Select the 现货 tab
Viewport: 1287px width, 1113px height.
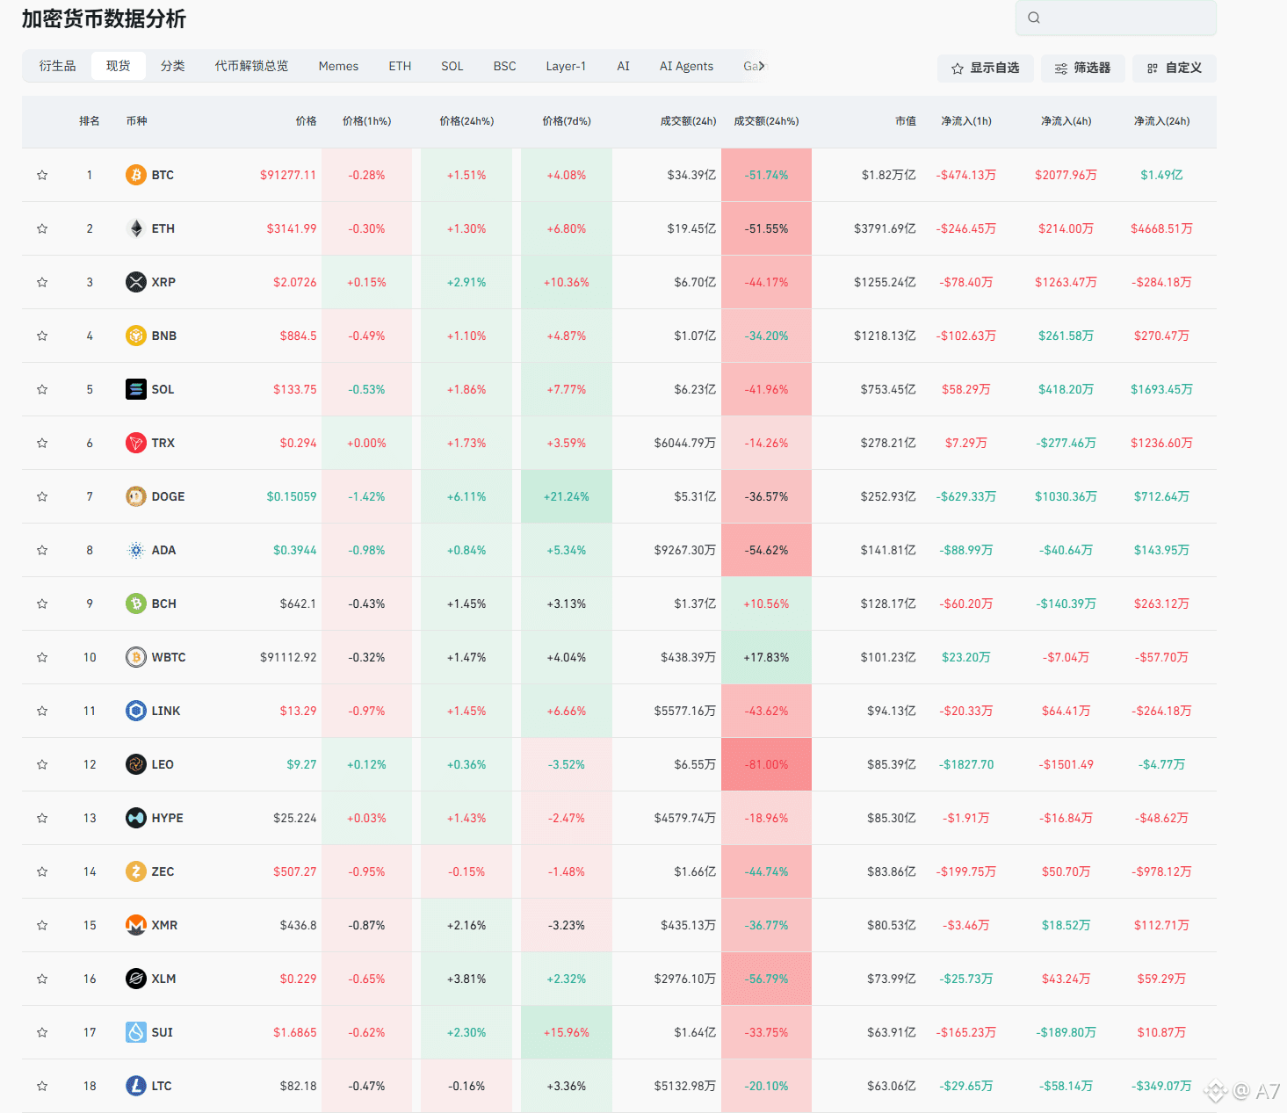pos(119,66)
